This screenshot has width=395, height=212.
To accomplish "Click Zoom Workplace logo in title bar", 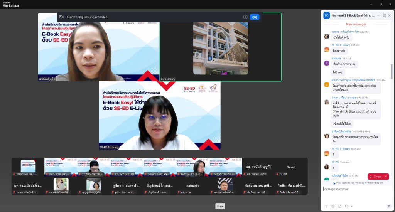I will (x=11, y=4).
